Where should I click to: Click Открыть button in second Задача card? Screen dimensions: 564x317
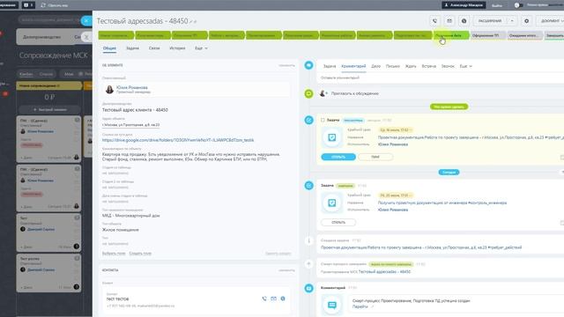point(338,223)
